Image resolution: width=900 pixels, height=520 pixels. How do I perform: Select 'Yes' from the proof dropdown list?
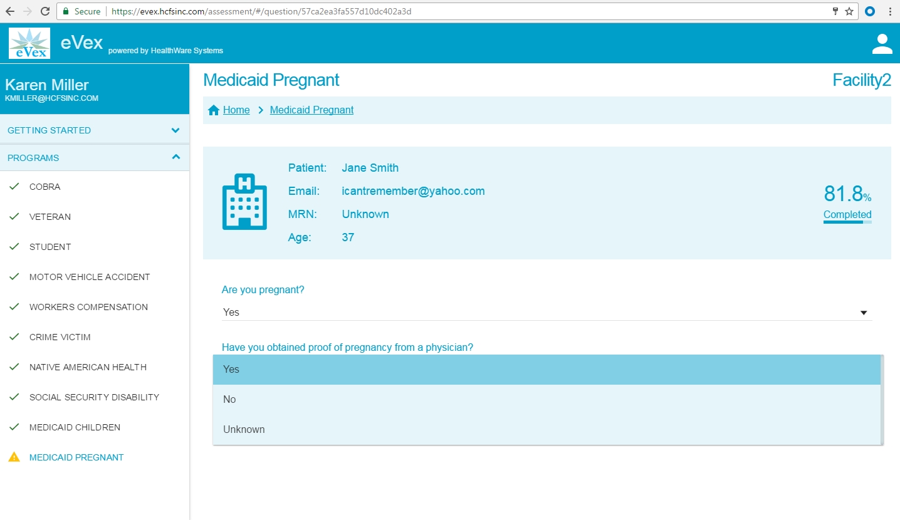[547, 370]
